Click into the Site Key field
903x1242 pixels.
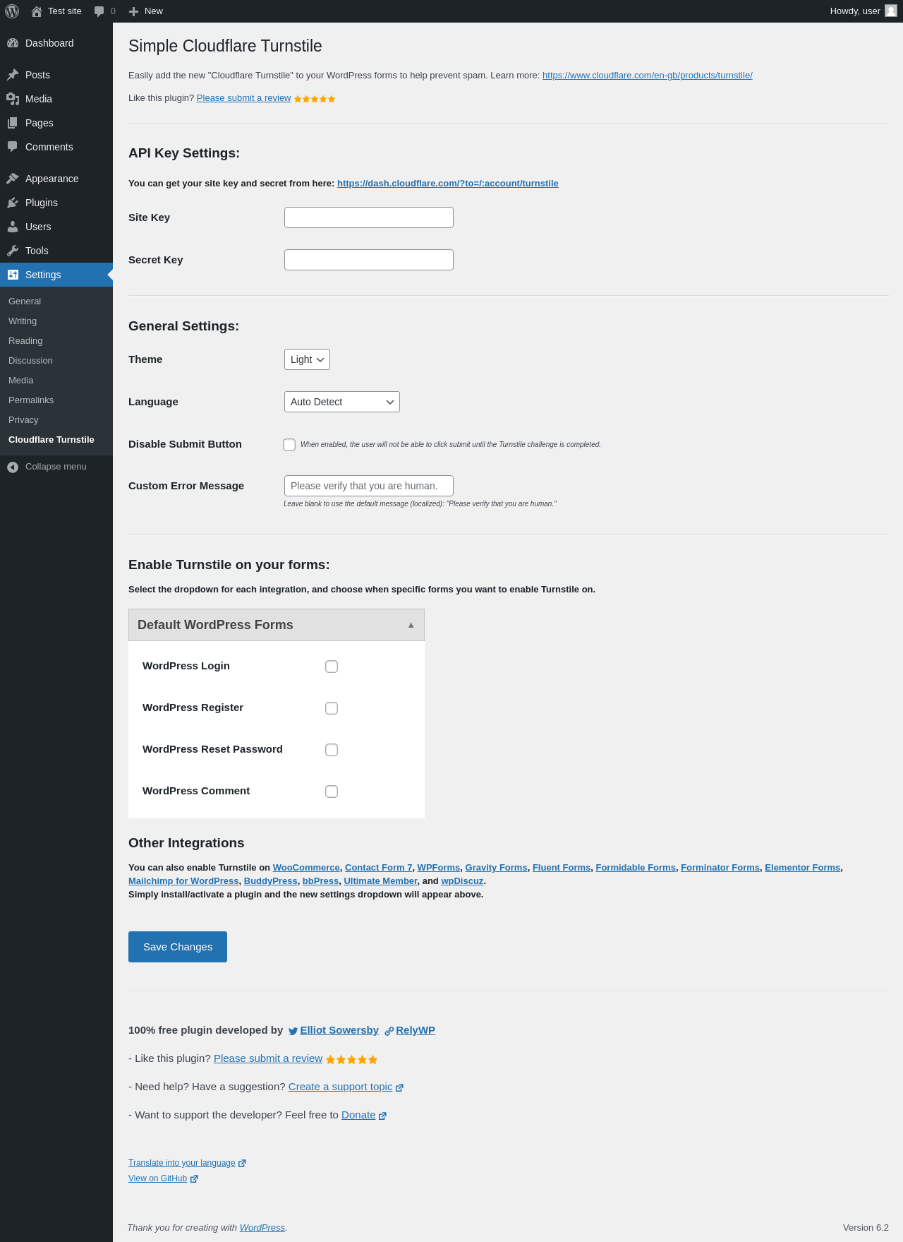pos(368,217)
